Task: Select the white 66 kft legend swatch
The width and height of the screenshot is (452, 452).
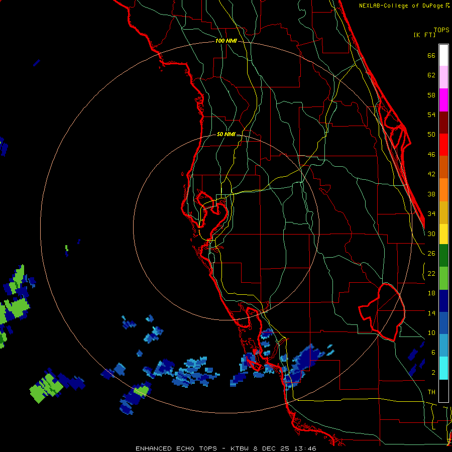Action: click(x=443, y=55)
